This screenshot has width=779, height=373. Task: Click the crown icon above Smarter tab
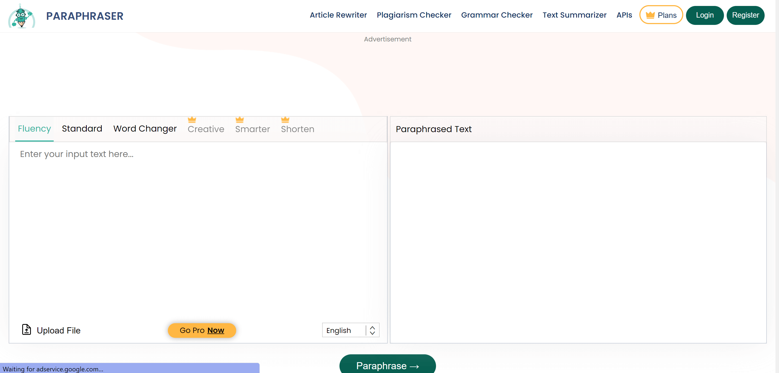click(x=239, y=120)
